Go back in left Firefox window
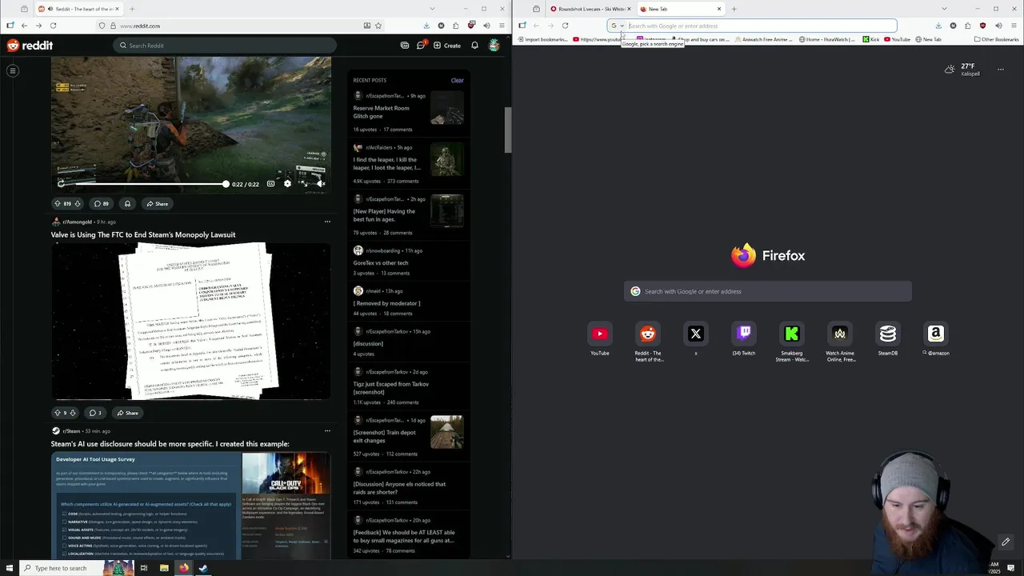 click(24, 26)
